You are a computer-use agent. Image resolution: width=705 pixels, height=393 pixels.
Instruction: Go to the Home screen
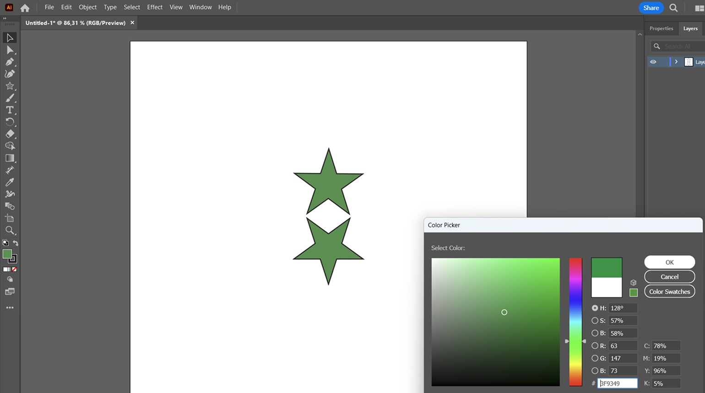pyautogui.click(x=25, y=8)
